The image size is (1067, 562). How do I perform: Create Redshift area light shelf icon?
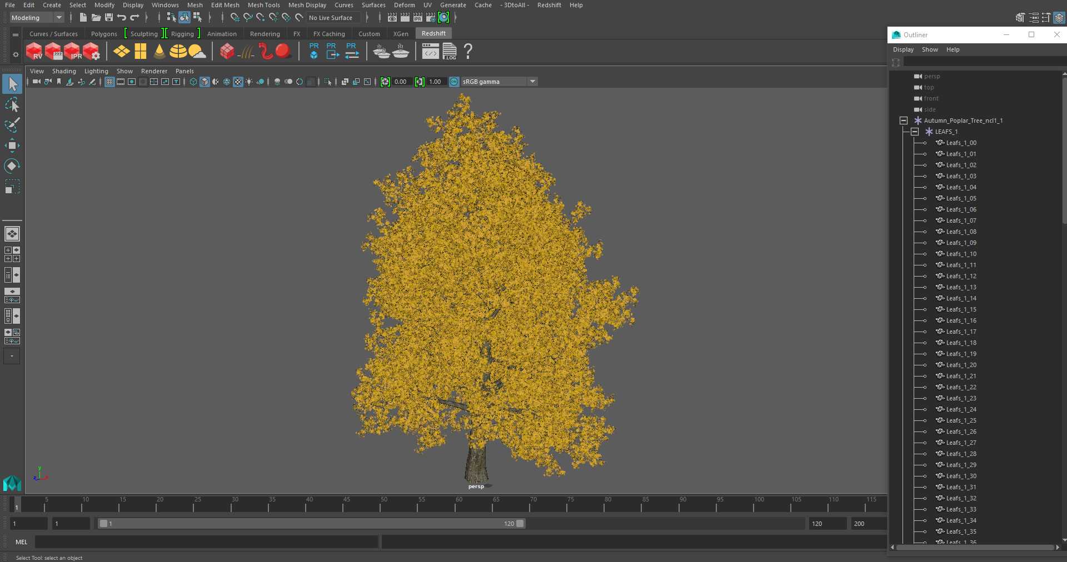(121, 52)
